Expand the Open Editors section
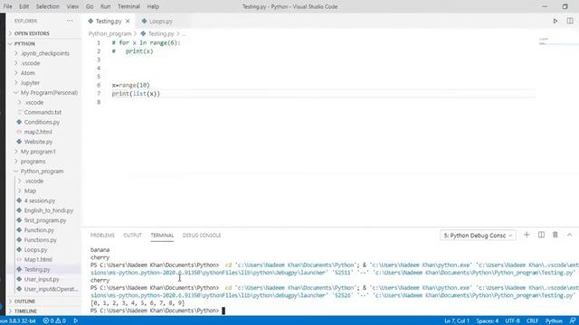Image resolution: width=579 pixels, height=325 pixels. 32,33
